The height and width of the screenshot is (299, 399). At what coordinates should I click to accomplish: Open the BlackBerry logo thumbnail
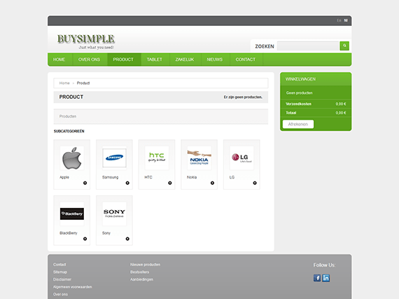[72, 214]
